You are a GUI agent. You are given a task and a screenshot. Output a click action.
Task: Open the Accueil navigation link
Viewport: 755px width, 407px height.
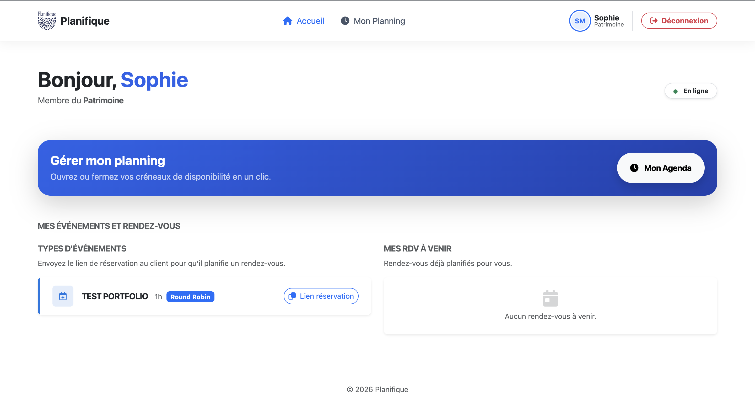pos(303,21)
